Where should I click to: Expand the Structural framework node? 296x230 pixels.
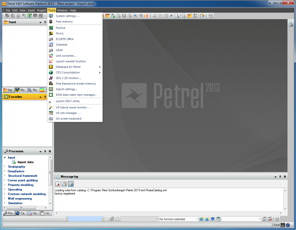point(5,176)
